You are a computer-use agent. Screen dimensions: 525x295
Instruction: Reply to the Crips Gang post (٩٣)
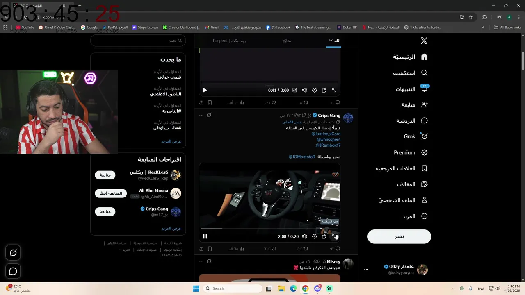pos(335,249)
